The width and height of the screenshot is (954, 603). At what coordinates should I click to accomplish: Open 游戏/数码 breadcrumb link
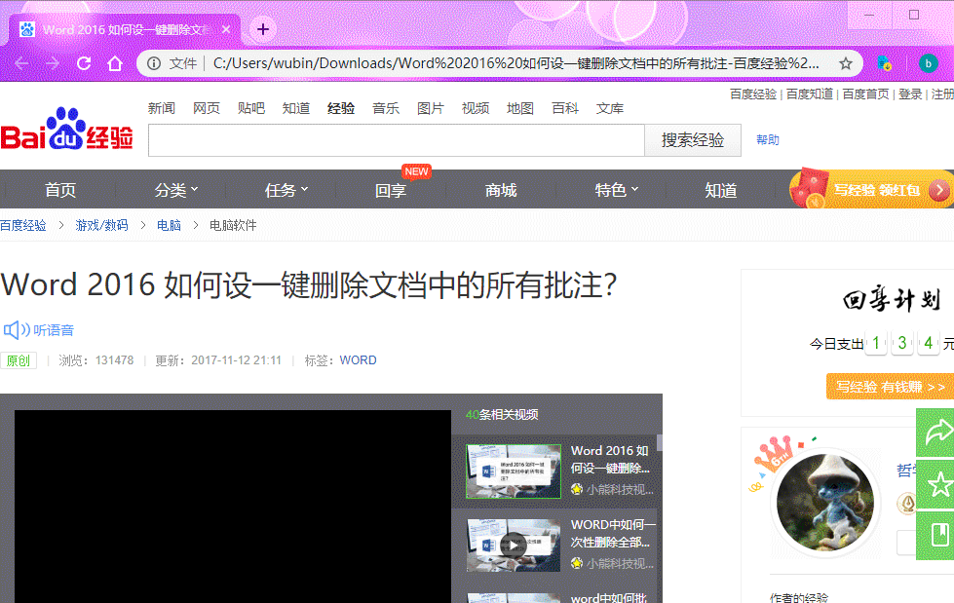point(101,225)
